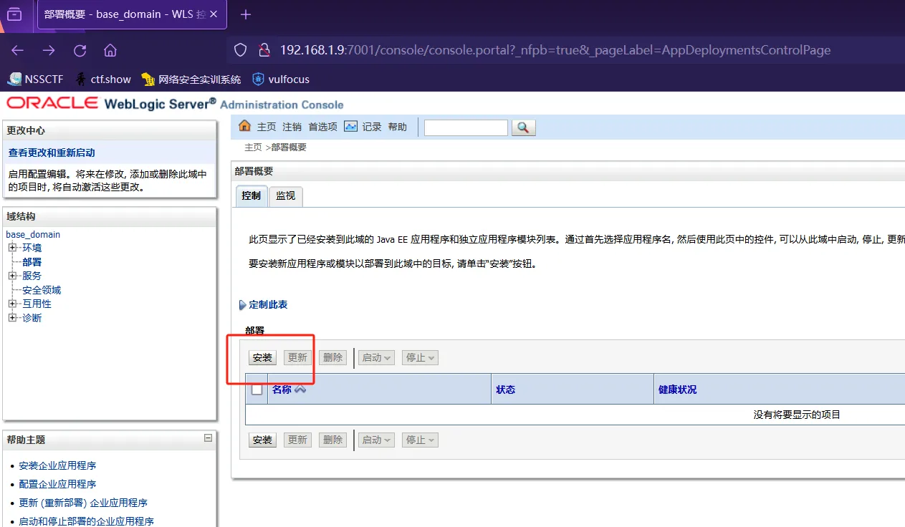
Task: Click the 删除 button above the table
Action: (332, 357)
